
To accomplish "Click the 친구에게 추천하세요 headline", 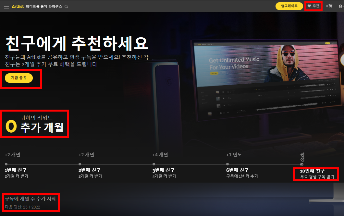I will [x=77, y=43].
